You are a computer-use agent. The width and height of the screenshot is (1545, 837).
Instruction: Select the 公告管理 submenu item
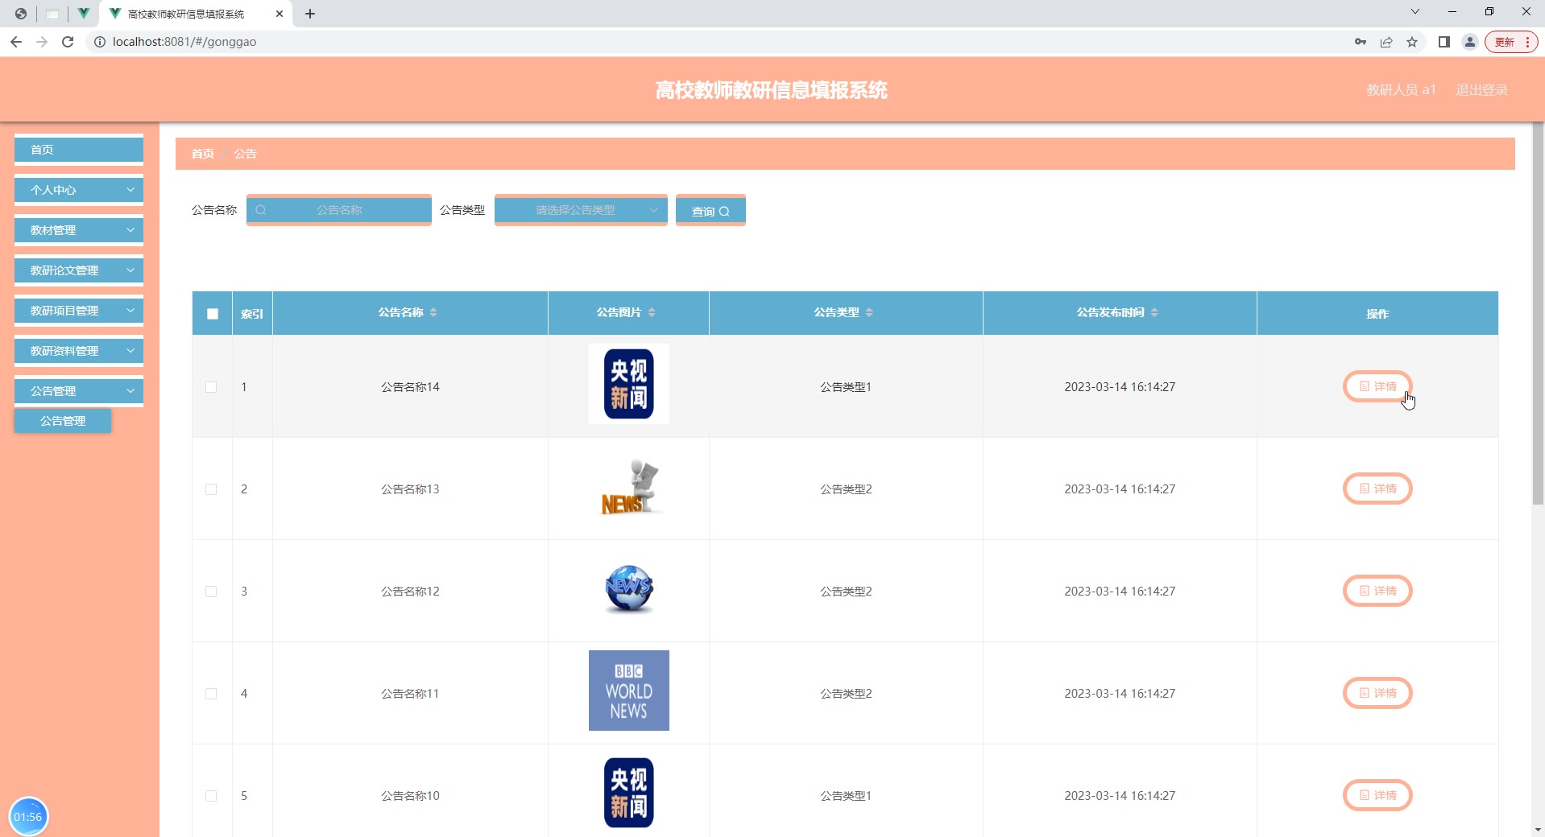point(63,421)
